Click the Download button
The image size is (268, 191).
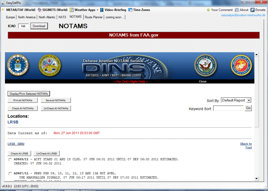pyautogui.click(x=39, y=26)
